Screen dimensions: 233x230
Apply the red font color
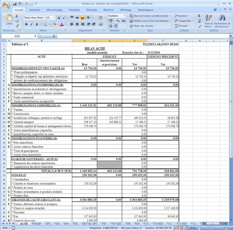61,25
